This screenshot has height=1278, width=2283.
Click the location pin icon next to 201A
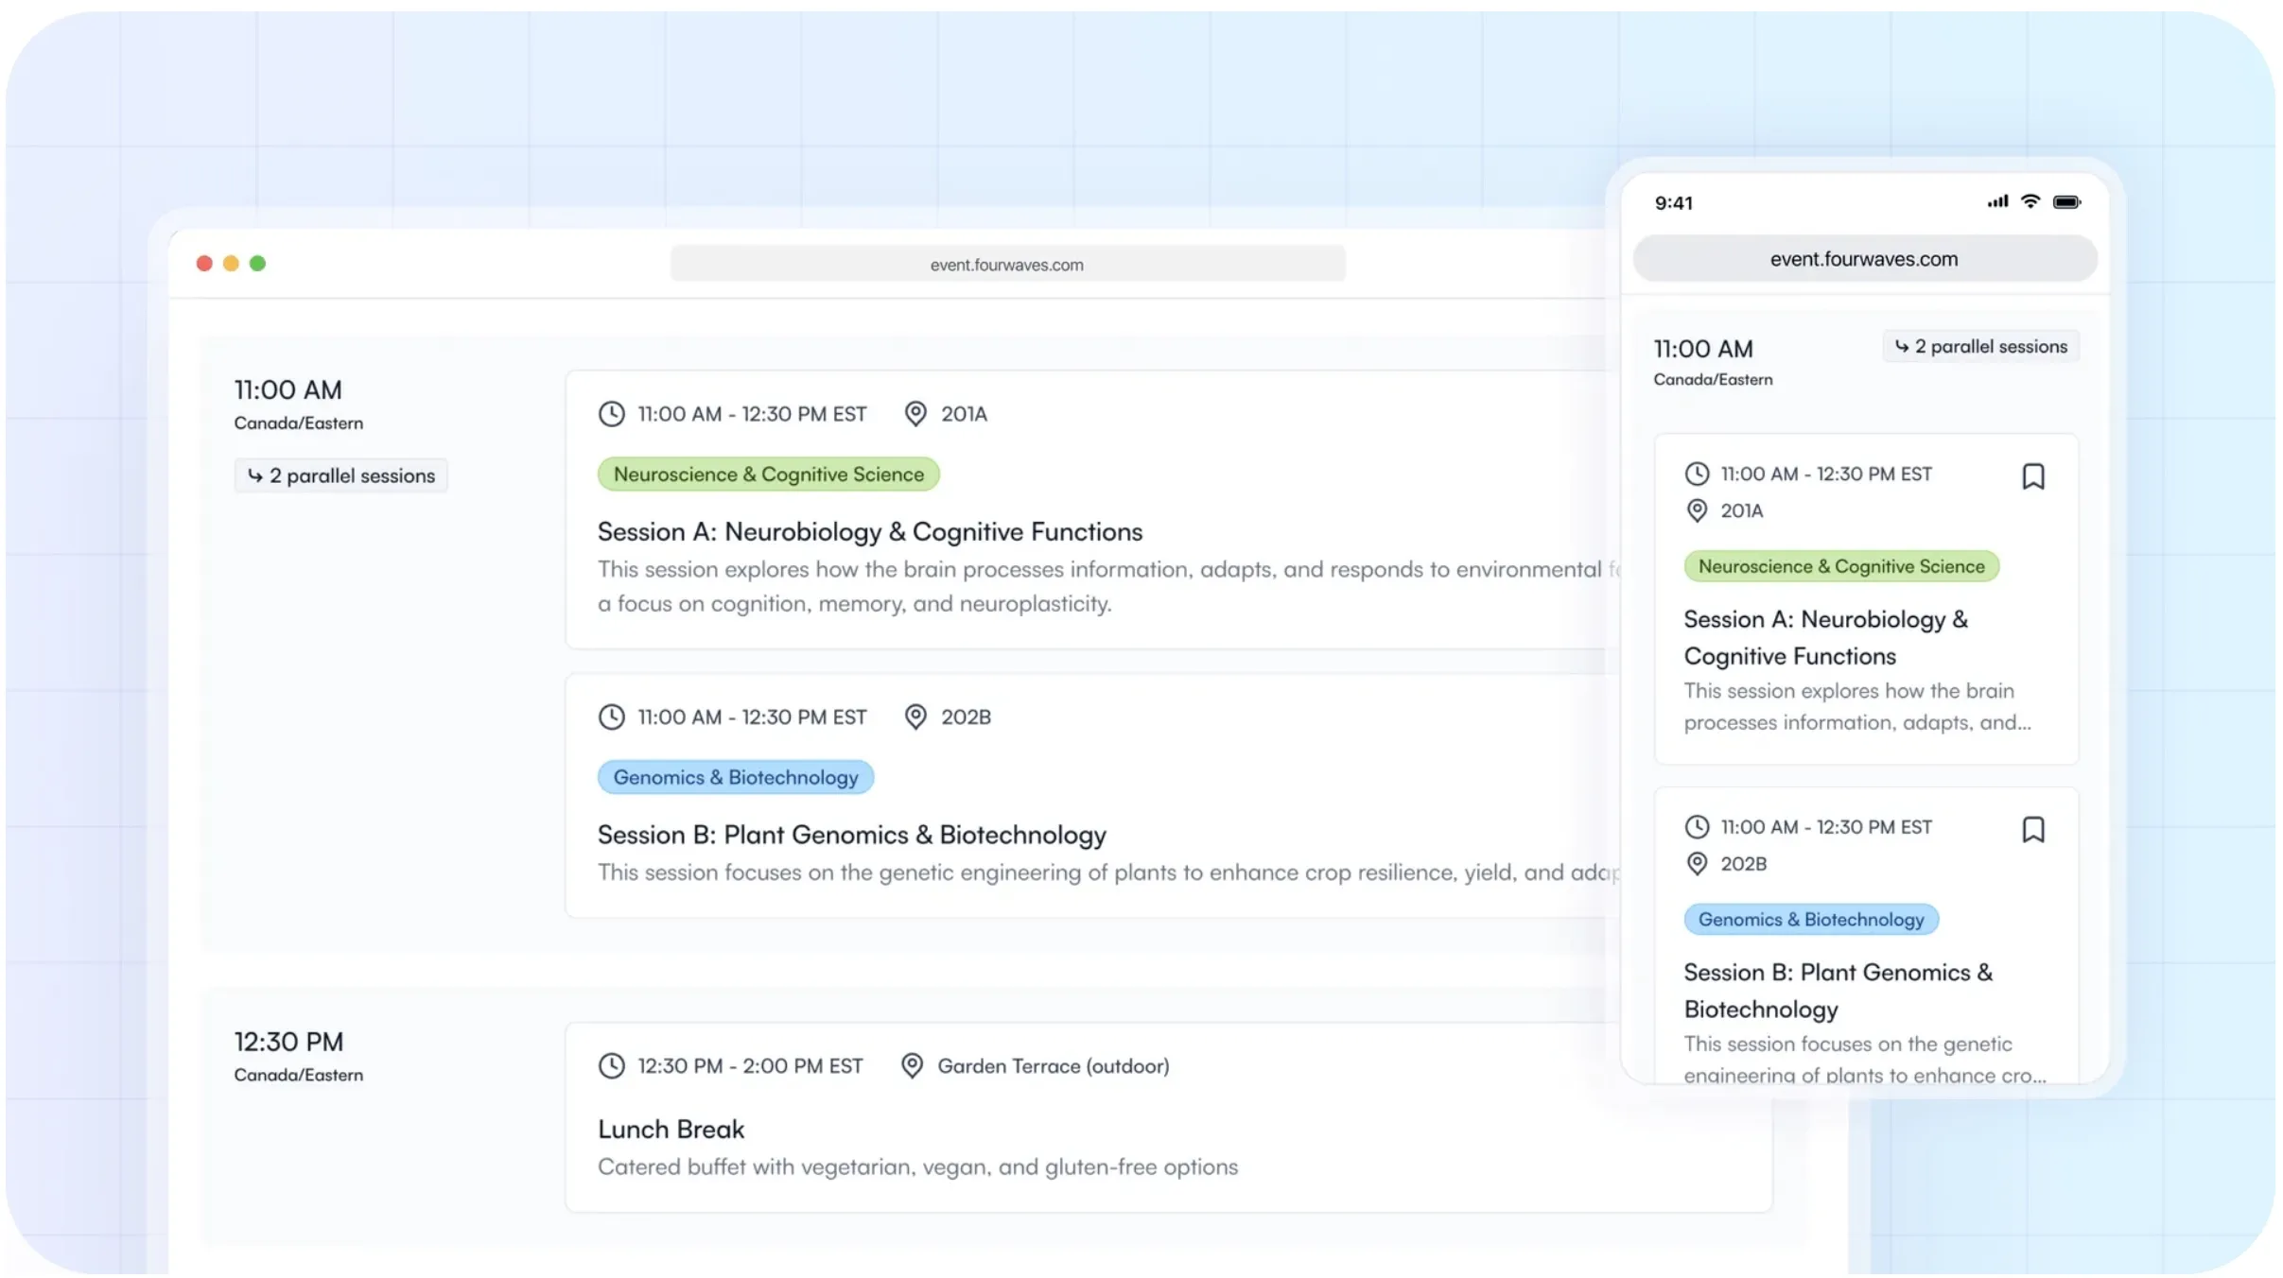point(915,414)
